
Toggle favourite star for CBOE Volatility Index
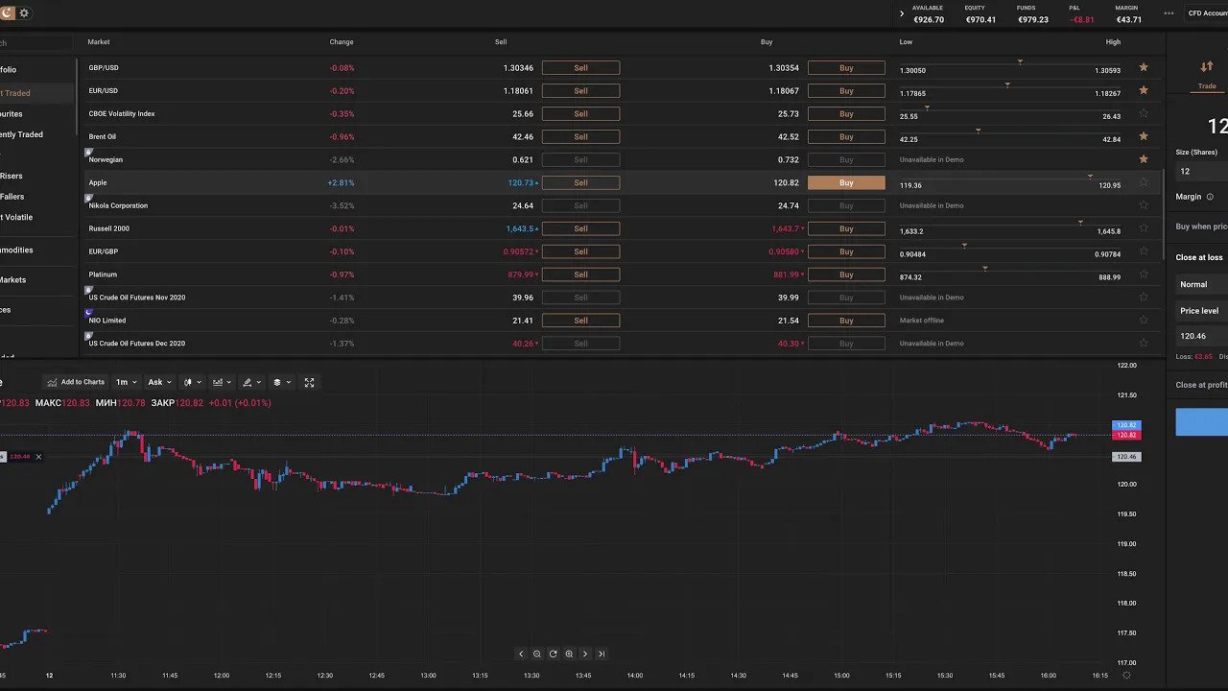(x=1143, y=113)
